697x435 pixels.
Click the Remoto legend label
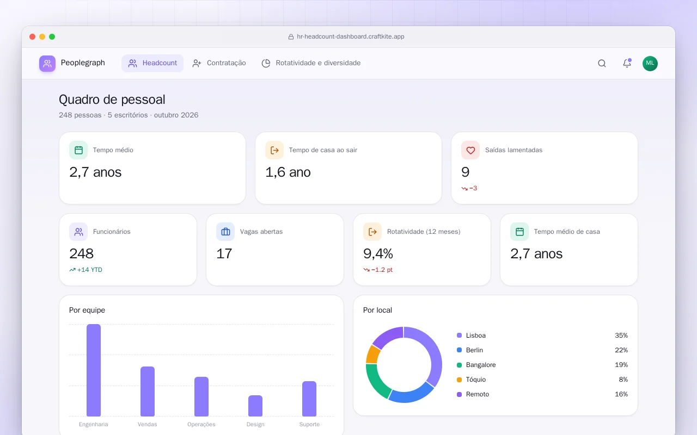[x=478, y=394]
